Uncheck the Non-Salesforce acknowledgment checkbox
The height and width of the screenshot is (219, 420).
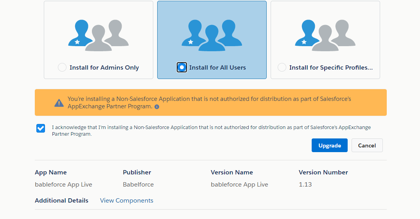point(41,128)
